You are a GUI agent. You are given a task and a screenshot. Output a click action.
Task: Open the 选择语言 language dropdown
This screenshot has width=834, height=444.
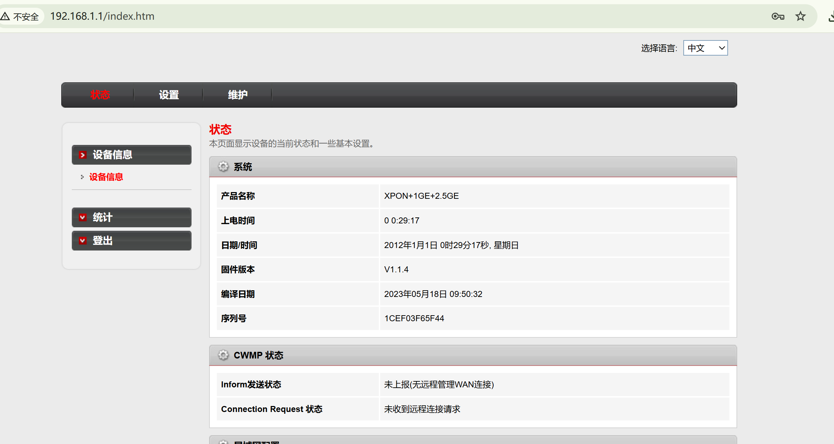(x=705, y=48)
